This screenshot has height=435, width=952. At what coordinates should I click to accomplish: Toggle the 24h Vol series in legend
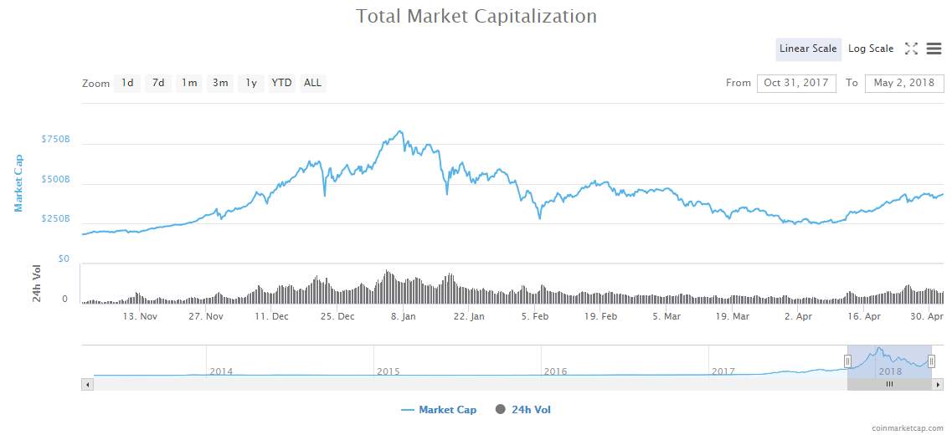[x=523, y=410]
